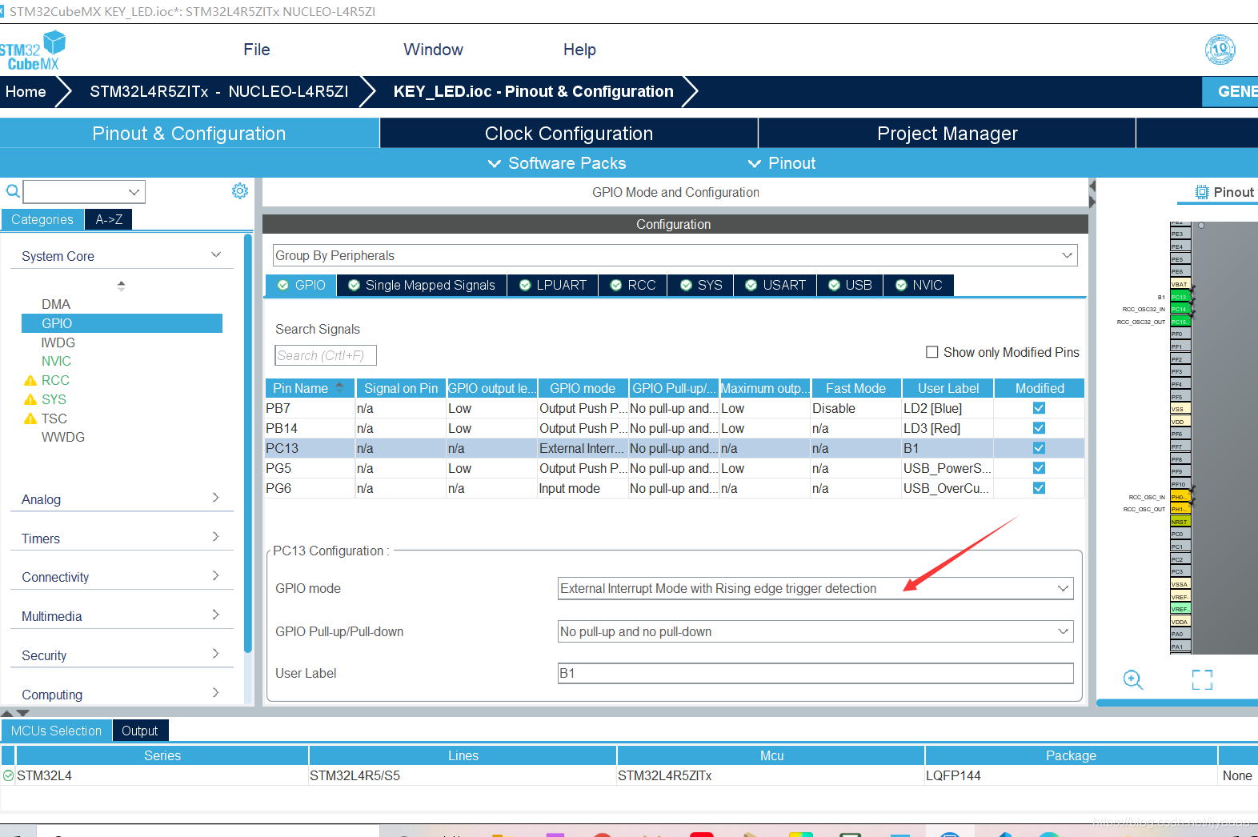Toggle Modified checkbox for PG5 row
Viewport: 1258px width, 837px height.
pos(1039,468)
